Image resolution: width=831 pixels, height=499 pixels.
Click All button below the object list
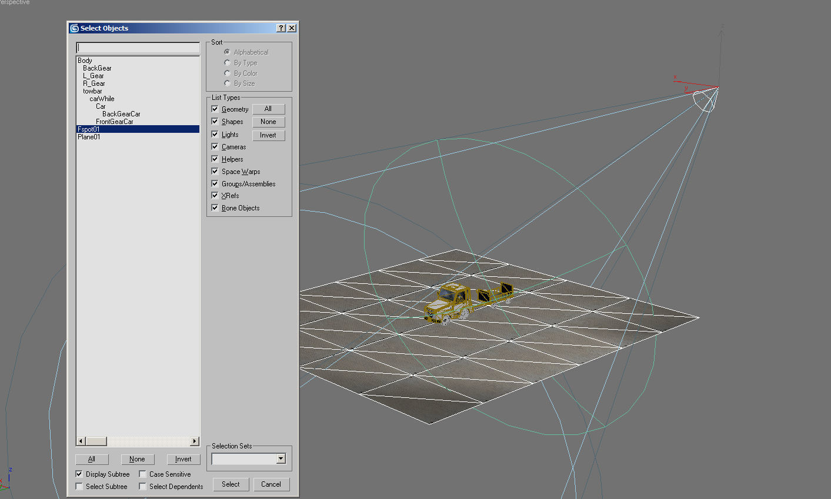click(x=92, y=459)
